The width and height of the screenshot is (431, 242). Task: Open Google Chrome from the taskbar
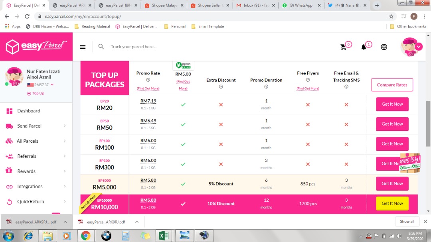point(85,236)
